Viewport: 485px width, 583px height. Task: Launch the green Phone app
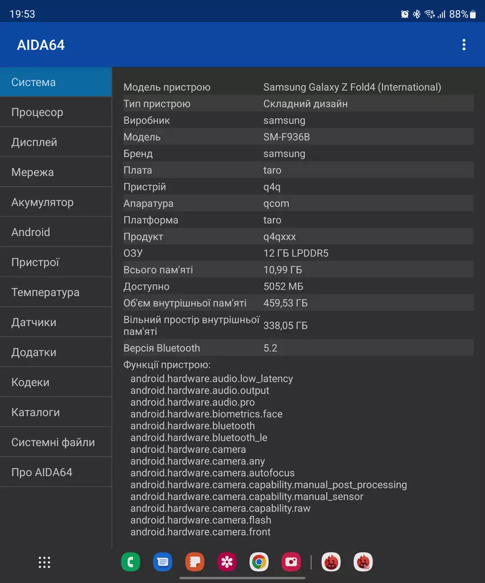131,562
